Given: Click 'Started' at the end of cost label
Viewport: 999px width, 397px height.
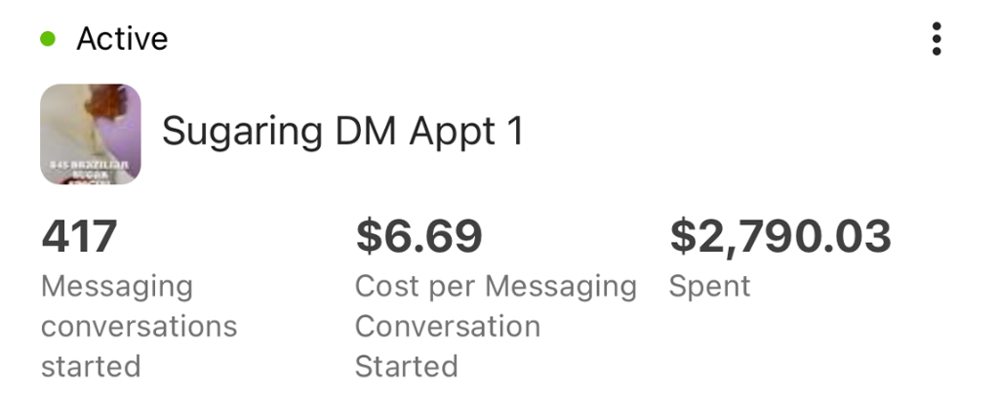Looking at the screenshot, I should tap(406, 367).
